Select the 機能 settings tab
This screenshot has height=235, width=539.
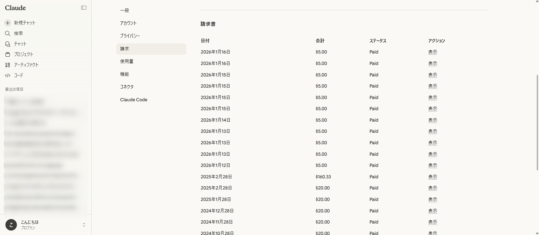151,74
